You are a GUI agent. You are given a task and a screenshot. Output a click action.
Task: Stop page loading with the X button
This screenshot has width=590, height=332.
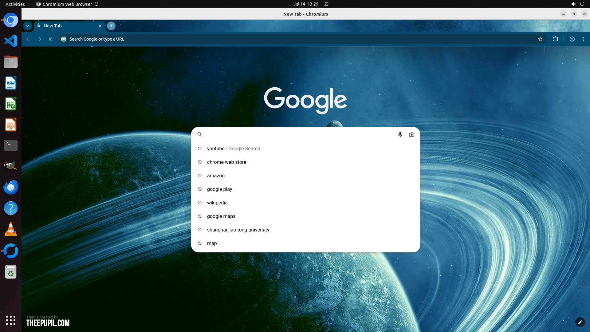[x=50, y=39]
